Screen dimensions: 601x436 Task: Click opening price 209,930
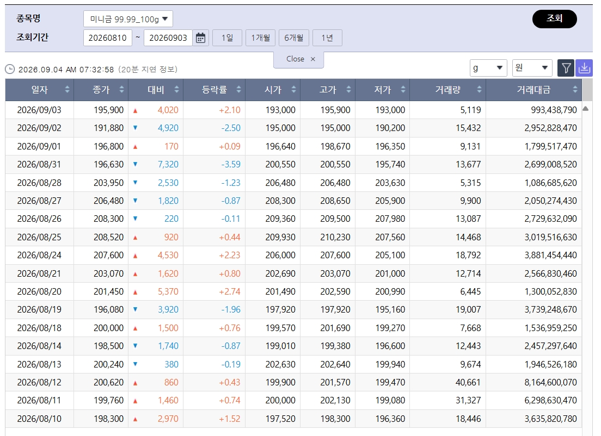280,238
